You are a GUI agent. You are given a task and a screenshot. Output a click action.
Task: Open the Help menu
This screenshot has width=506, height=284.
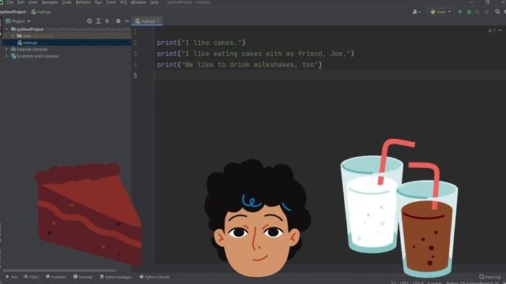(x=154, y=2)
